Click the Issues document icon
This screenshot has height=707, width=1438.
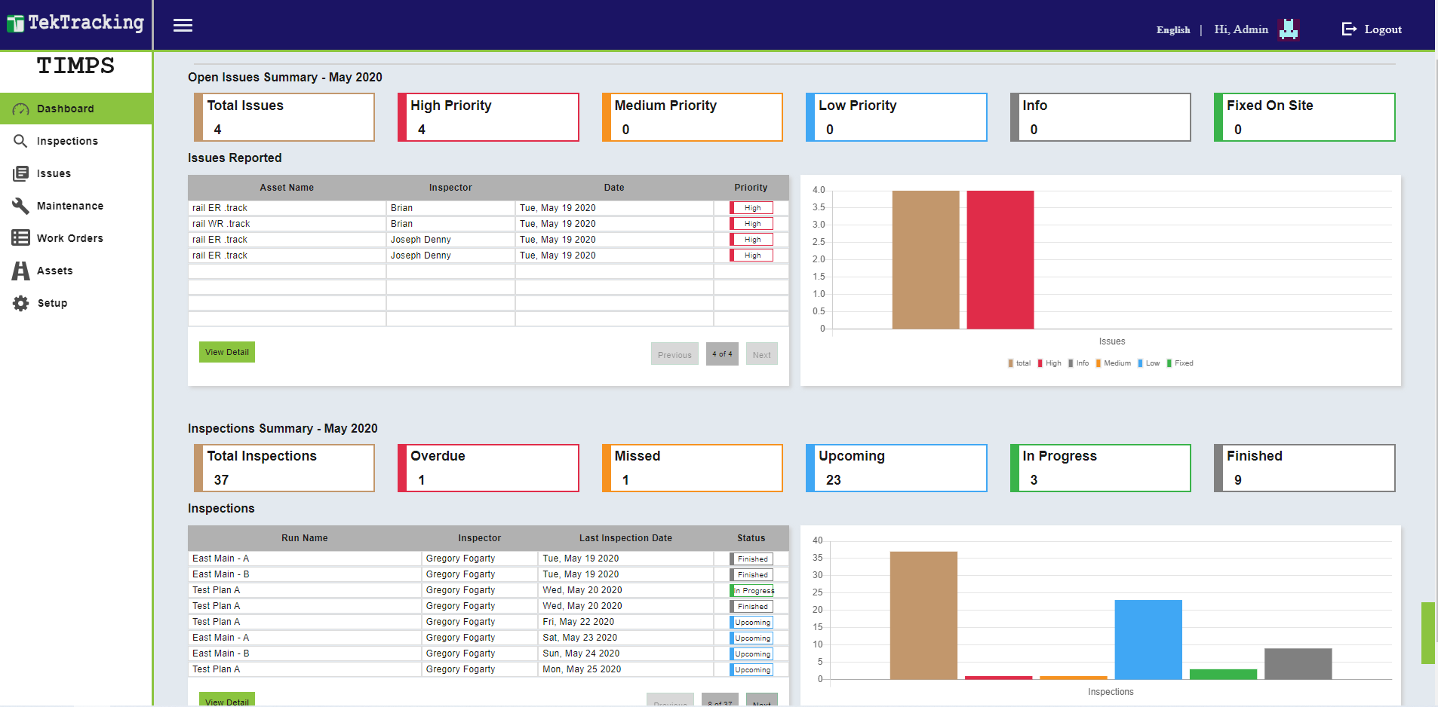(x=20, y=173)
